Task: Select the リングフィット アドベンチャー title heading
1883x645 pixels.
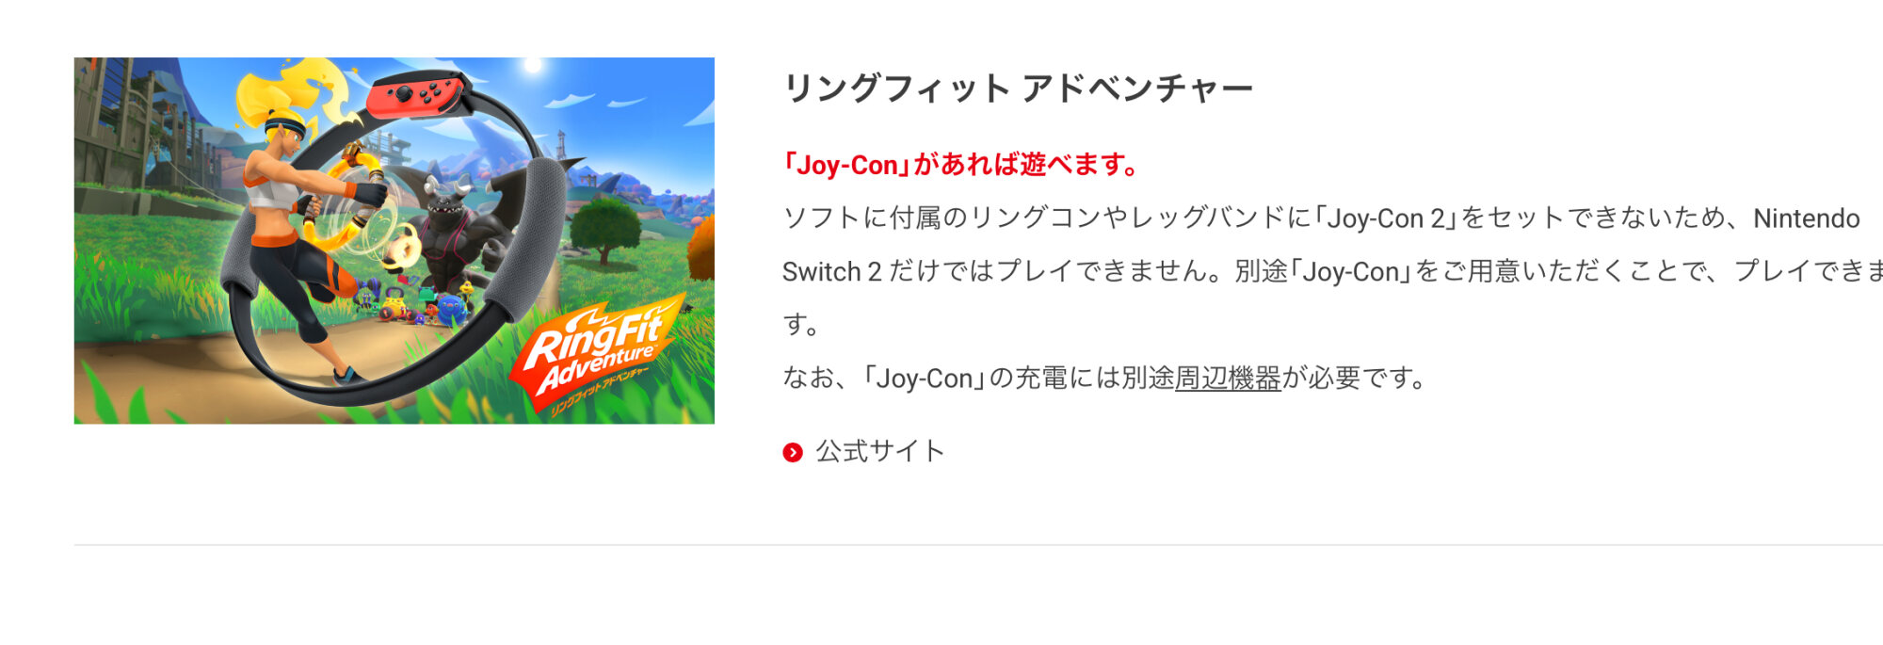Action: tap(1018, 89)
